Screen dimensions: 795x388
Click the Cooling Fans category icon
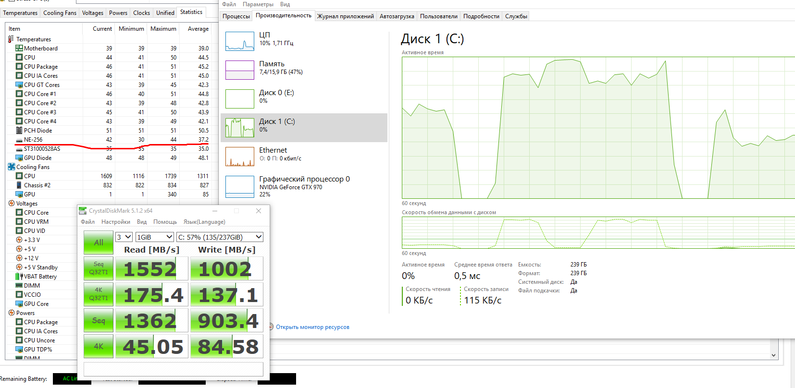pos(12,167)
